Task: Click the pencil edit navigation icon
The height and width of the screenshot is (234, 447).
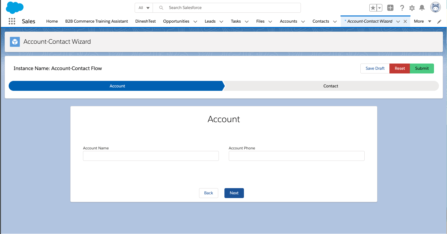Action: 439,22
